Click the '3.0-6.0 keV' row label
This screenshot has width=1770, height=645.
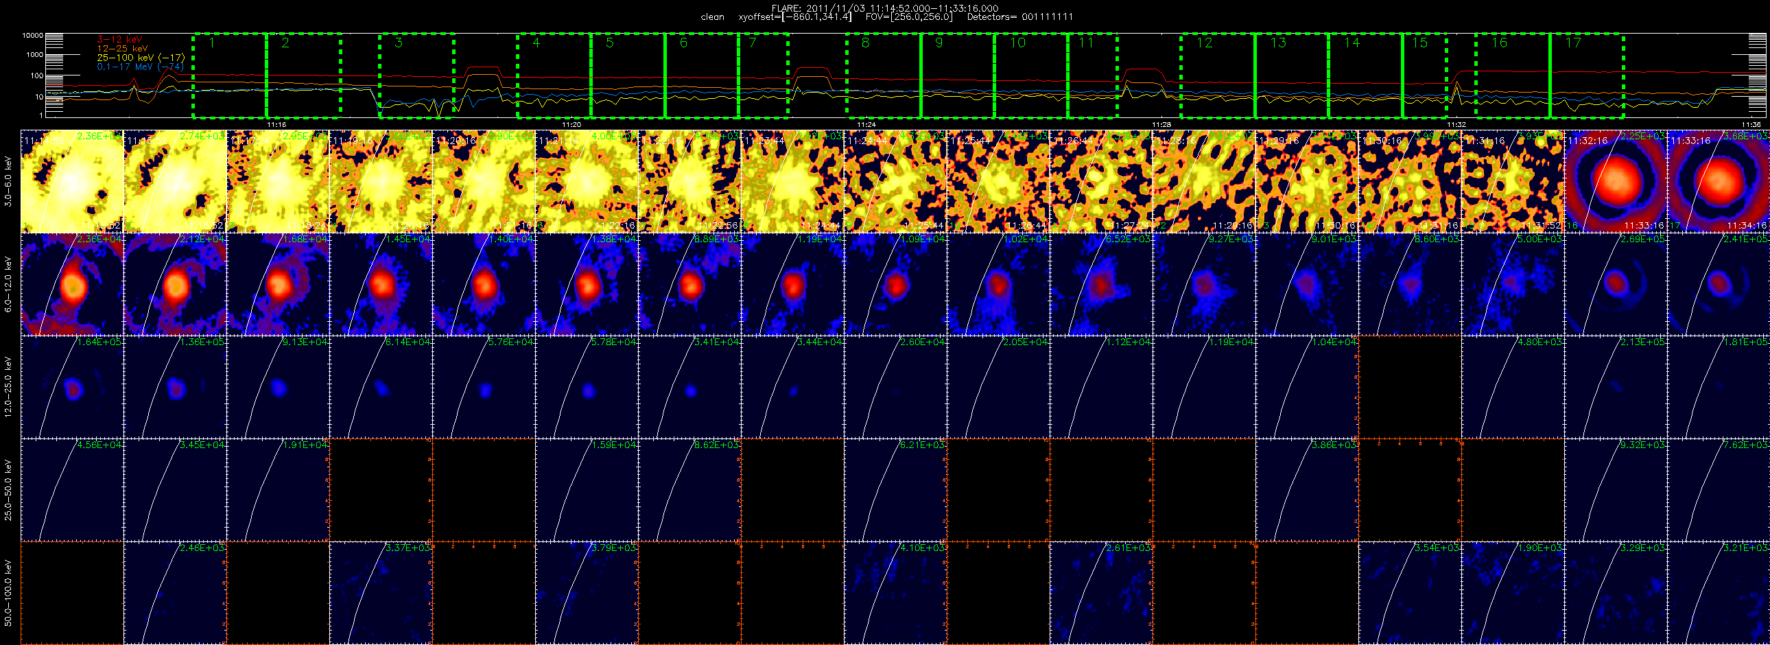(8, 181)
